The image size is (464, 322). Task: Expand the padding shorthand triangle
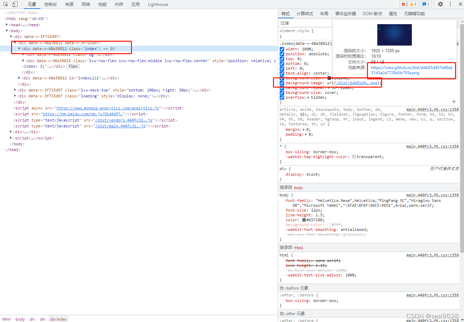[306, 134]
